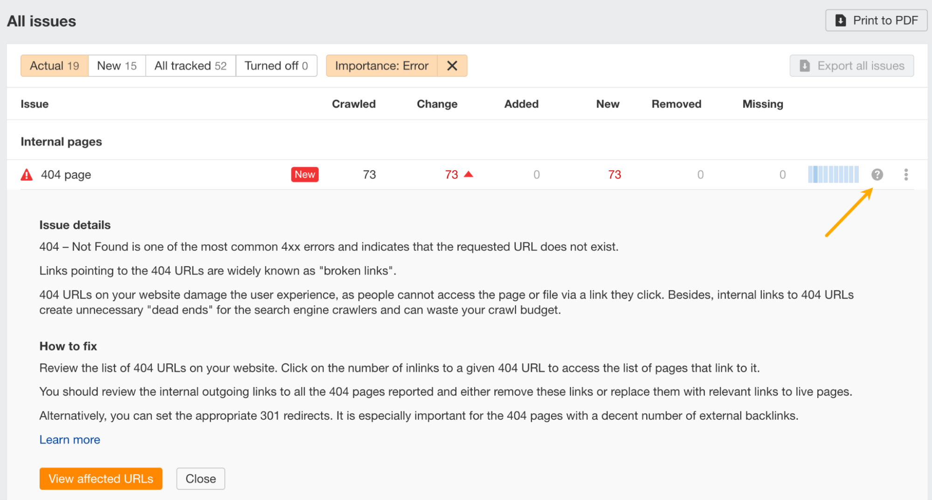Click View affected URLs
Image resolution: width=932 pixels, height=500 pixels.
(100, 478)
